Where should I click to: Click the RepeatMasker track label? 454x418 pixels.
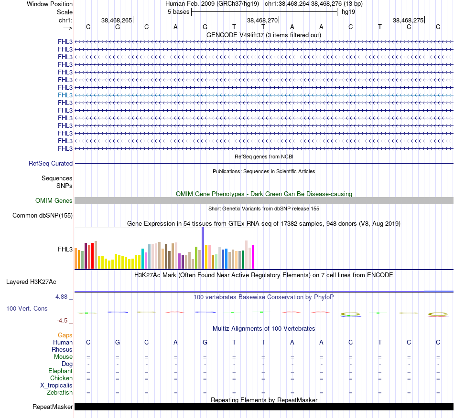tap(53, 407)
